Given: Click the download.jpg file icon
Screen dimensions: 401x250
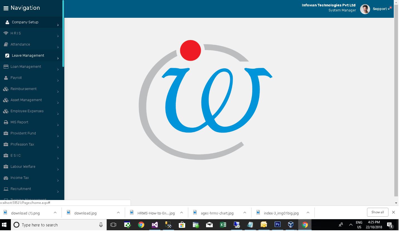Looking at the screenshot, I should (x=68, y=212).
